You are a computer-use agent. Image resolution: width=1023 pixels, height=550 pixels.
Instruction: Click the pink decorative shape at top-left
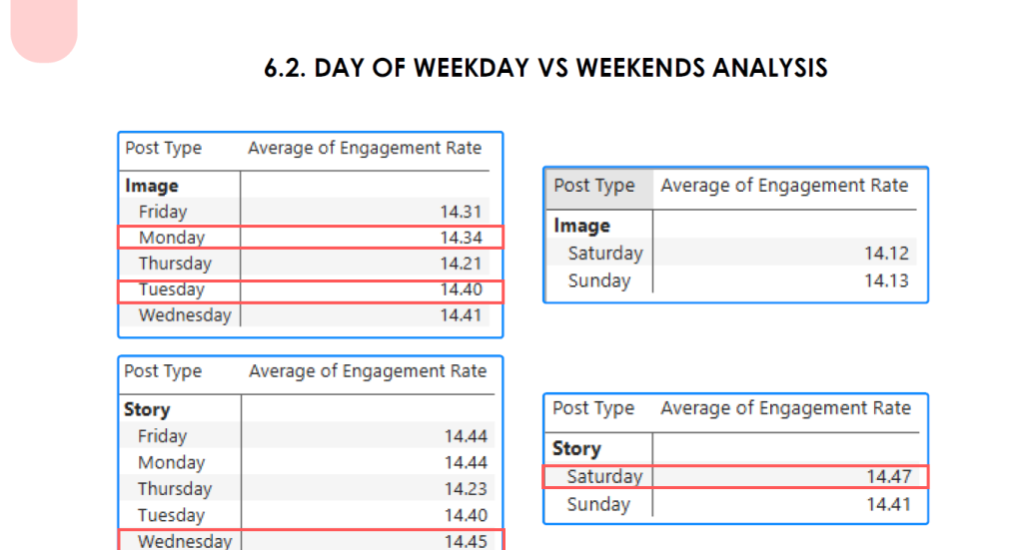[x=44, y=29]
